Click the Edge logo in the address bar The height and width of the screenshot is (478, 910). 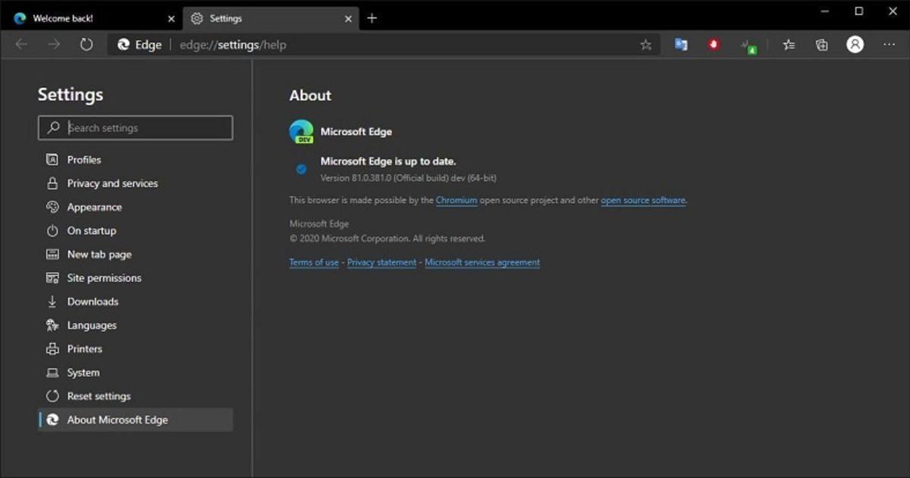click(x=124, y=45)
